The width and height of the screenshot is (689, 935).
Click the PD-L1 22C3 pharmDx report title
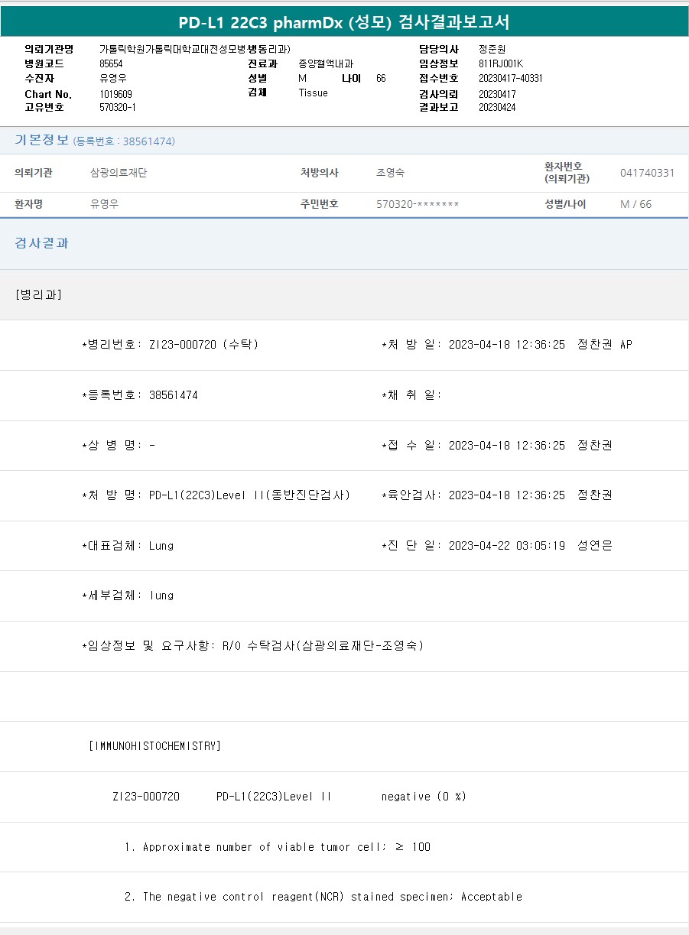[344, 22]
